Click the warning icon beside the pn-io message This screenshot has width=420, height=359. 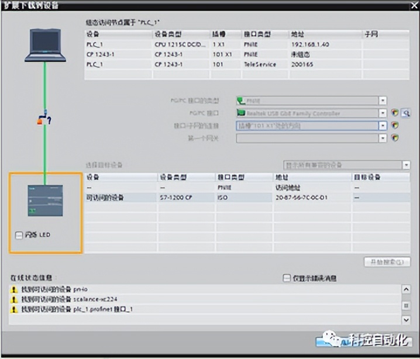[13, 289]
